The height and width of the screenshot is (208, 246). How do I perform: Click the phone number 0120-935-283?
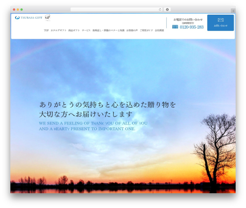(191, 27)
